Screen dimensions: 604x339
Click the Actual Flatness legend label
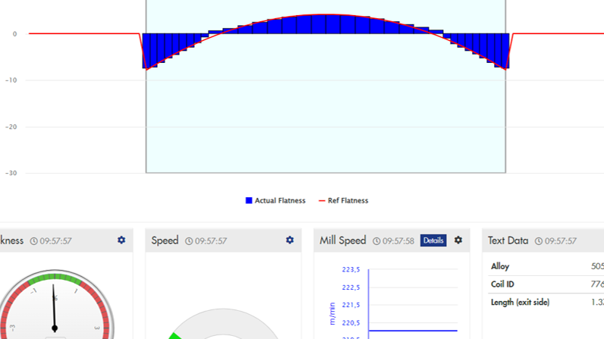click(280, 200)
